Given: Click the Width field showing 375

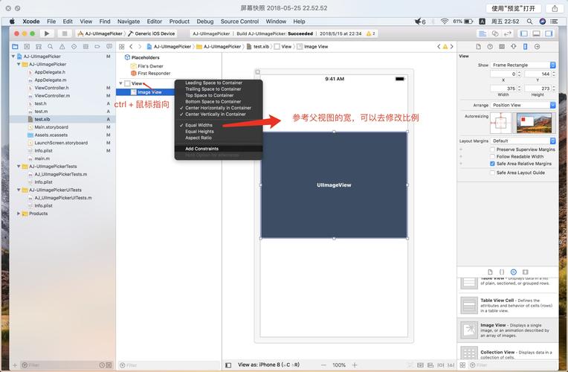Looking at the screenshot, I should [503, 89].
